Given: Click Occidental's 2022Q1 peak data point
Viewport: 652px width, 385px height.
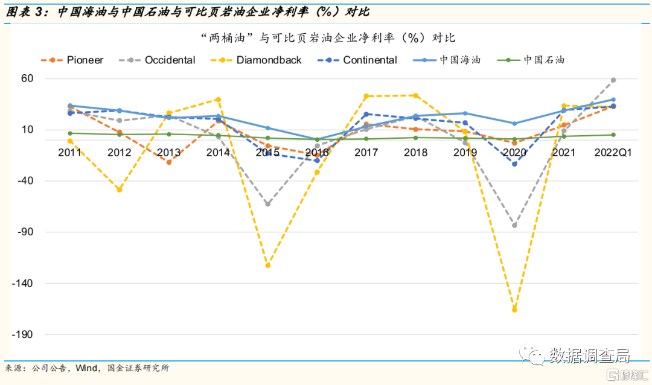Looking at the screenshot, I should click(x=613, y=80).
